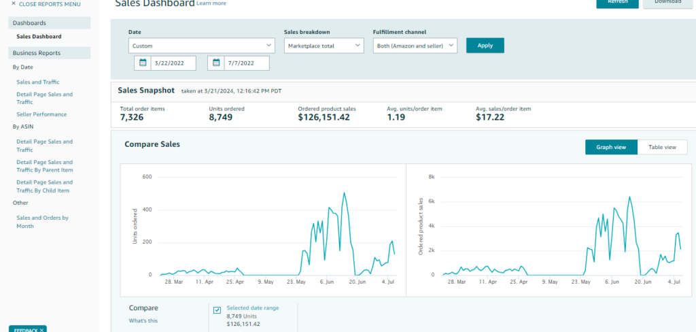Image resolution: width=696 pixels, height=332 pixels.
Task: Click the Refresh button
Action: click(616, 3)
